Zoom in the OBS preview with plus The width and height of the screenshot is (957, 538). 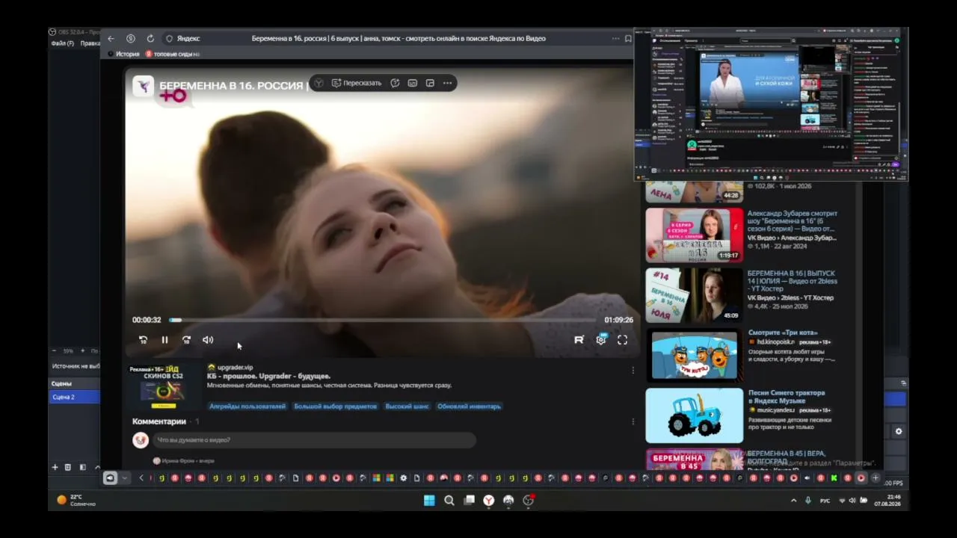pos(84,350)
